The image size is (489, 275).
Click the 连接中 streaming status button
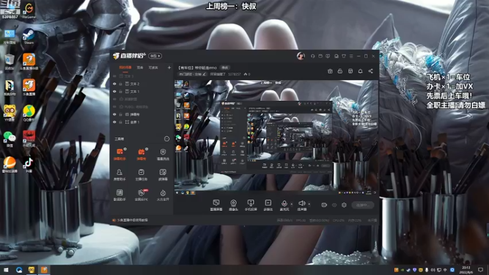point(362,205)
